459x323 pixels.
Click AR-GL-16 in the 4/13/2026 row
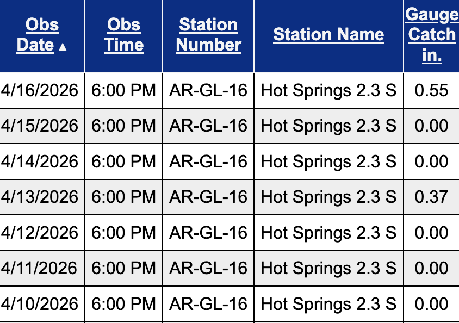coord(208,197)
